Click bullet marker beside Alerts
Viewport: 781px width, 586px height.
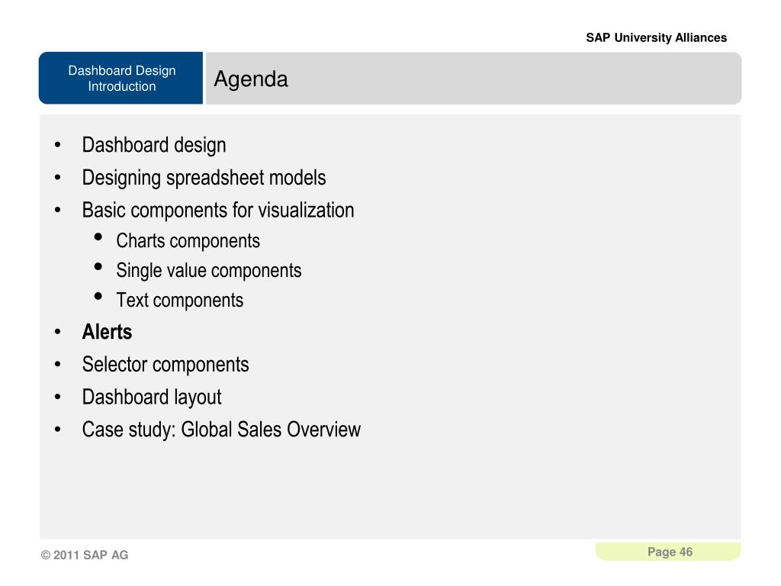(x=58, y=332)
